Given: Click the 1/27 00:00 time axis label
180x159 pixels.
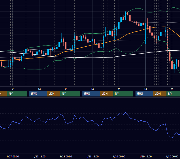Looking at the screenshot, I should [x=13, y=156].
